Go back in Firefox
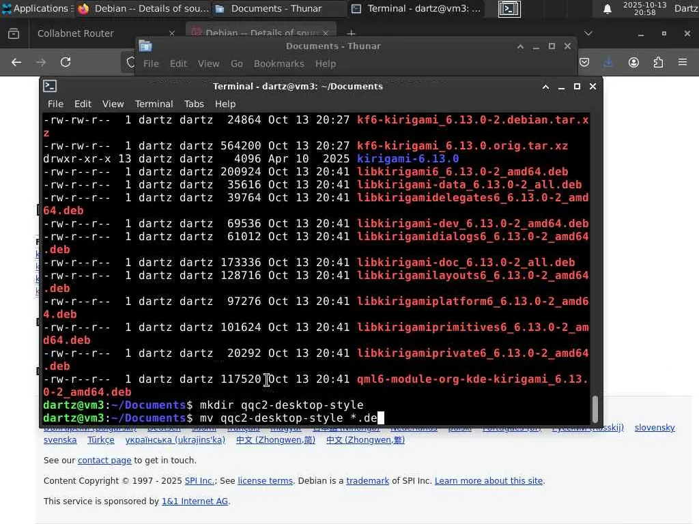 coord(16,62)
